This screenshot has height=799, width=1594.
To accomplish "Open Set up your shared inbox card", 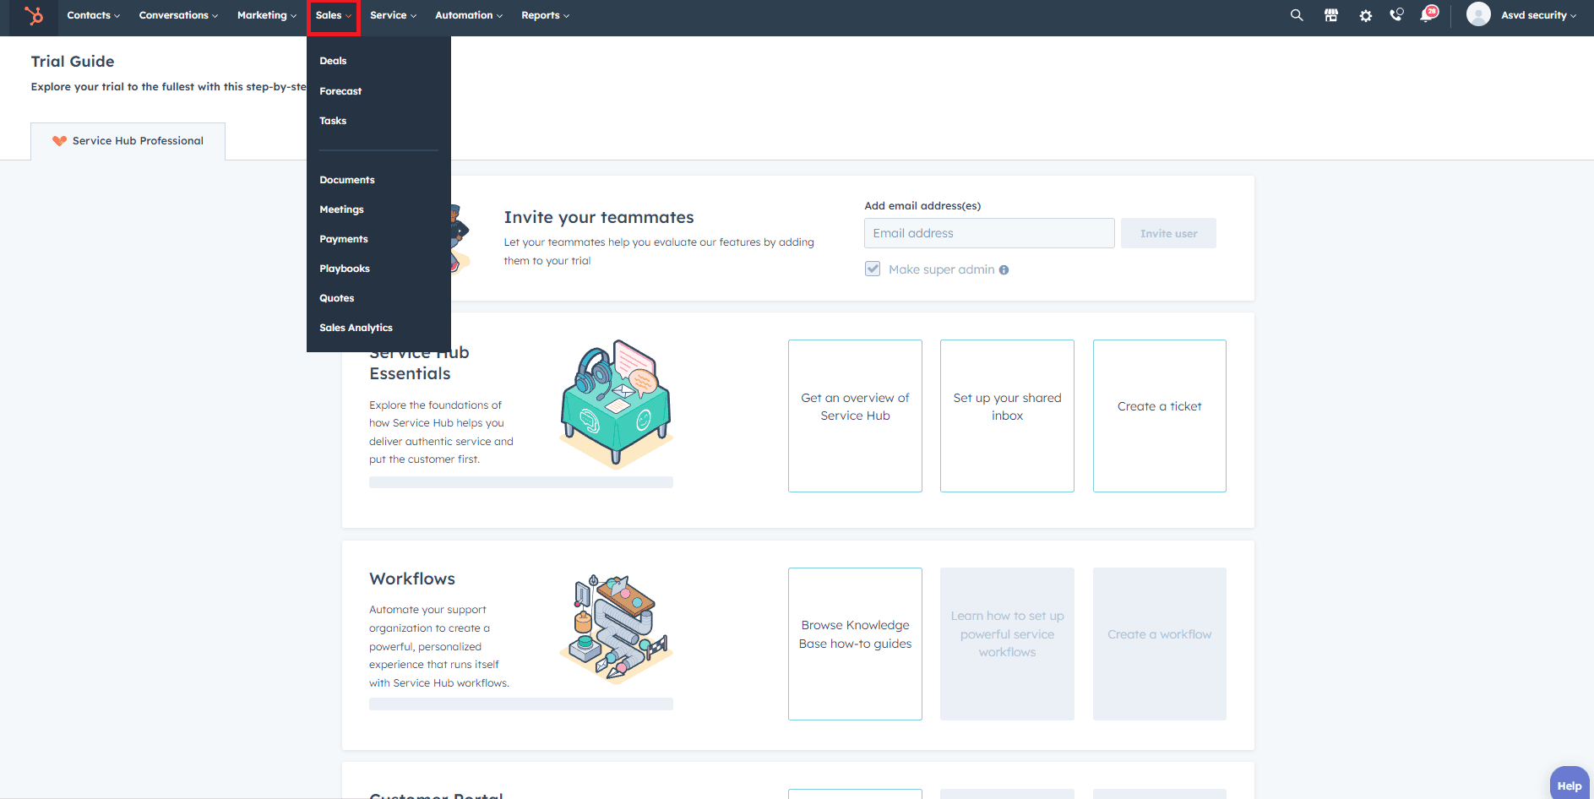I will tap(1007, 416).
